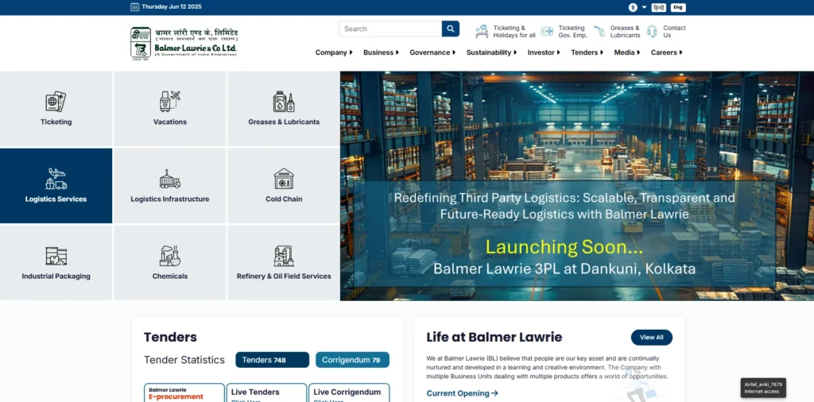814x402 pixels.
Task: Click the Industrial Packaging tile label
Action: [56, 276]
